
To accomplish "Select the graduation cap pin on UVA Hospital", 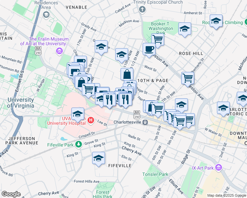I will tap(78, 114).
